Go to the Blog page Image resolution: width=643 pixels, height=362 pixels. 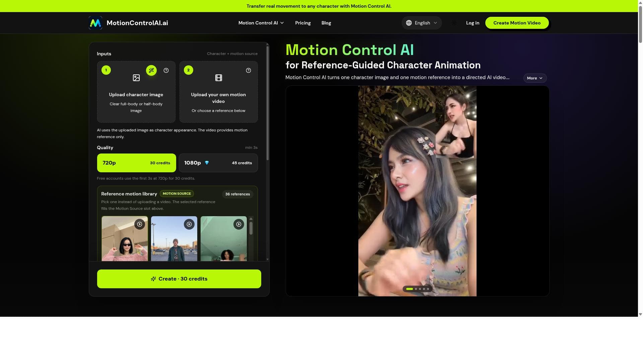tap(326, 23)
